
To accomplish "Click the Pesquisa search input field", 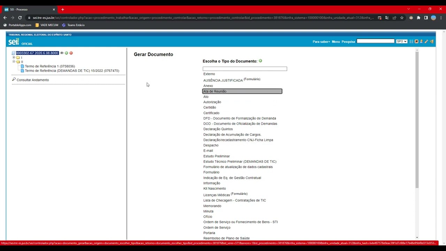I will tap(375, 41).
